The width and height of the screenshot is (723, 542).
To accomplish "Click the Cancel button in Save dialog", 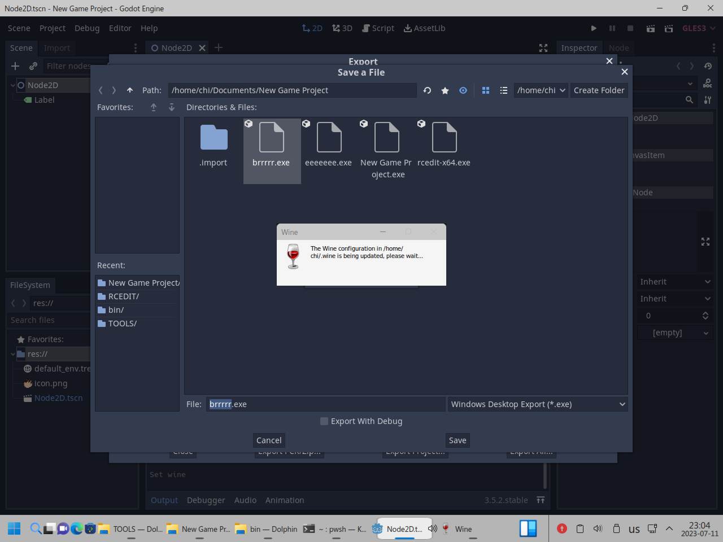I will pos(269,440).
